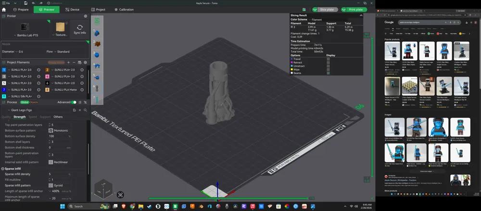Toggle Wipe display checkbox

point(328,70)
